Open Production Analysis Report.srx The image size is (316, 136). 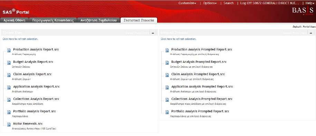(x=36, y=49)
